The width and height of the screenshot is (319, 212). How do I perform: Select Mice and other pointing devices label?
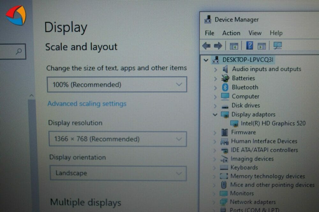(x=272, y=185)
